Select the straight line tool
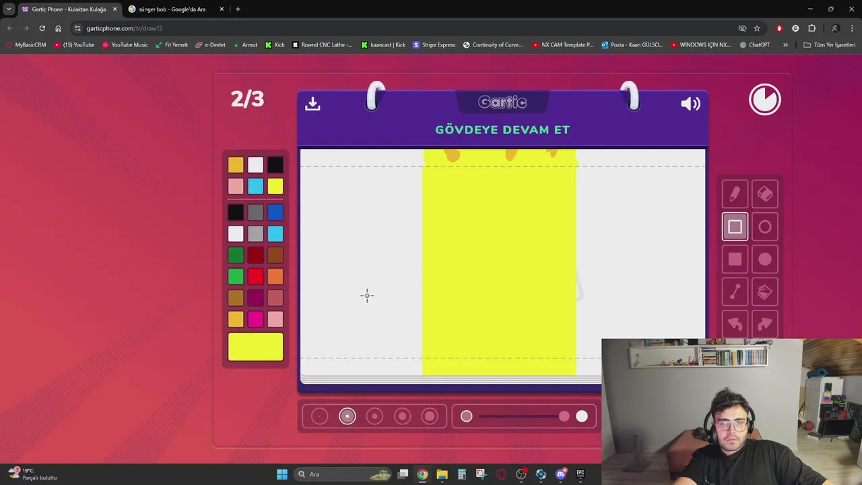The width and height of the screenshot is (862, 485). (735, 292)
